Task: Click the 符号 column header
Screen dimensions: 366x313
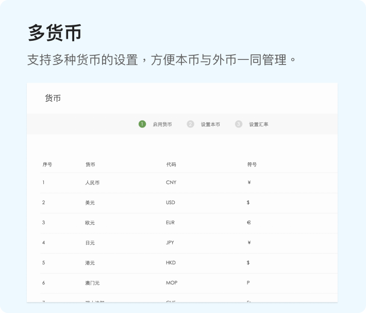Action: (252, 164)
